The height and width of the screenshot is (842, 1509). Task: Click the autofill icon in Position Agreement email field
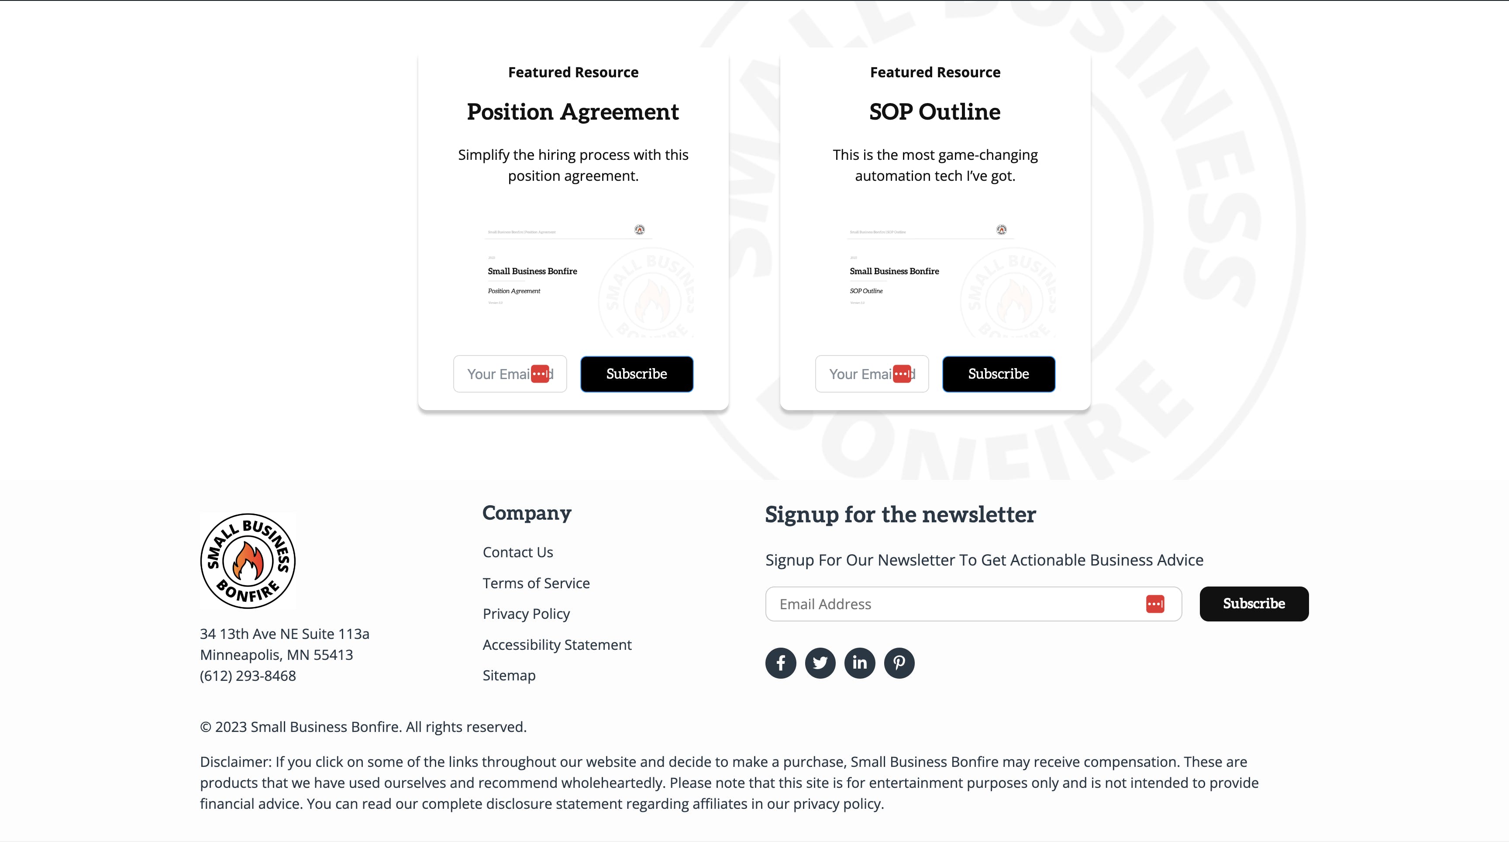542,373
